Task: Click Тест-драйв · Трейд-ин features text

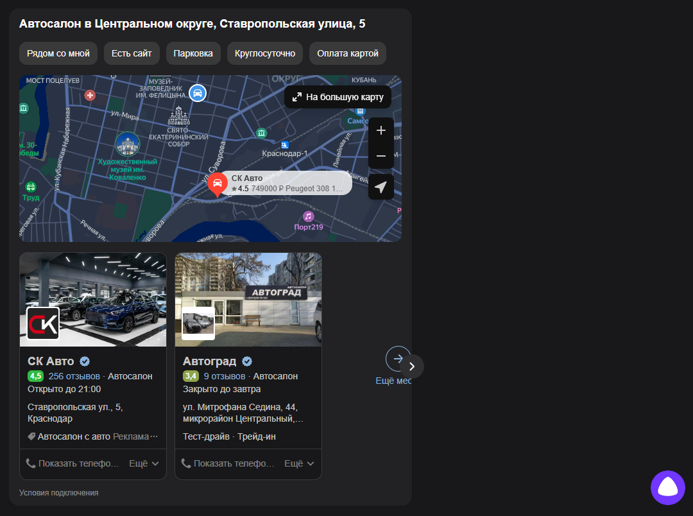Action: [x=229, y=436]
